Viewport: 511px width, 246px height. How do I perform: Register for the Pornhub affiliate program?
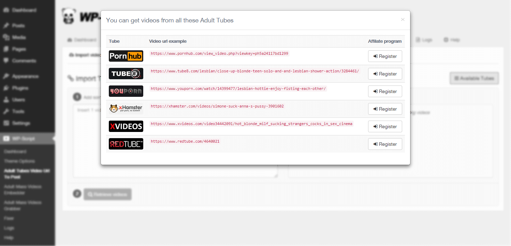tap(385, 56)
